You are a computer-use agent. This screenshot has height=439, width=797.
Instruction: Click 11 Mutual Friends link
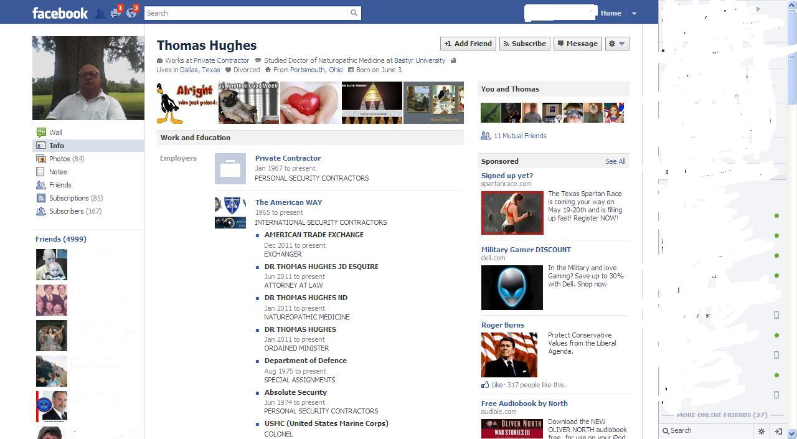click(520, 136)
